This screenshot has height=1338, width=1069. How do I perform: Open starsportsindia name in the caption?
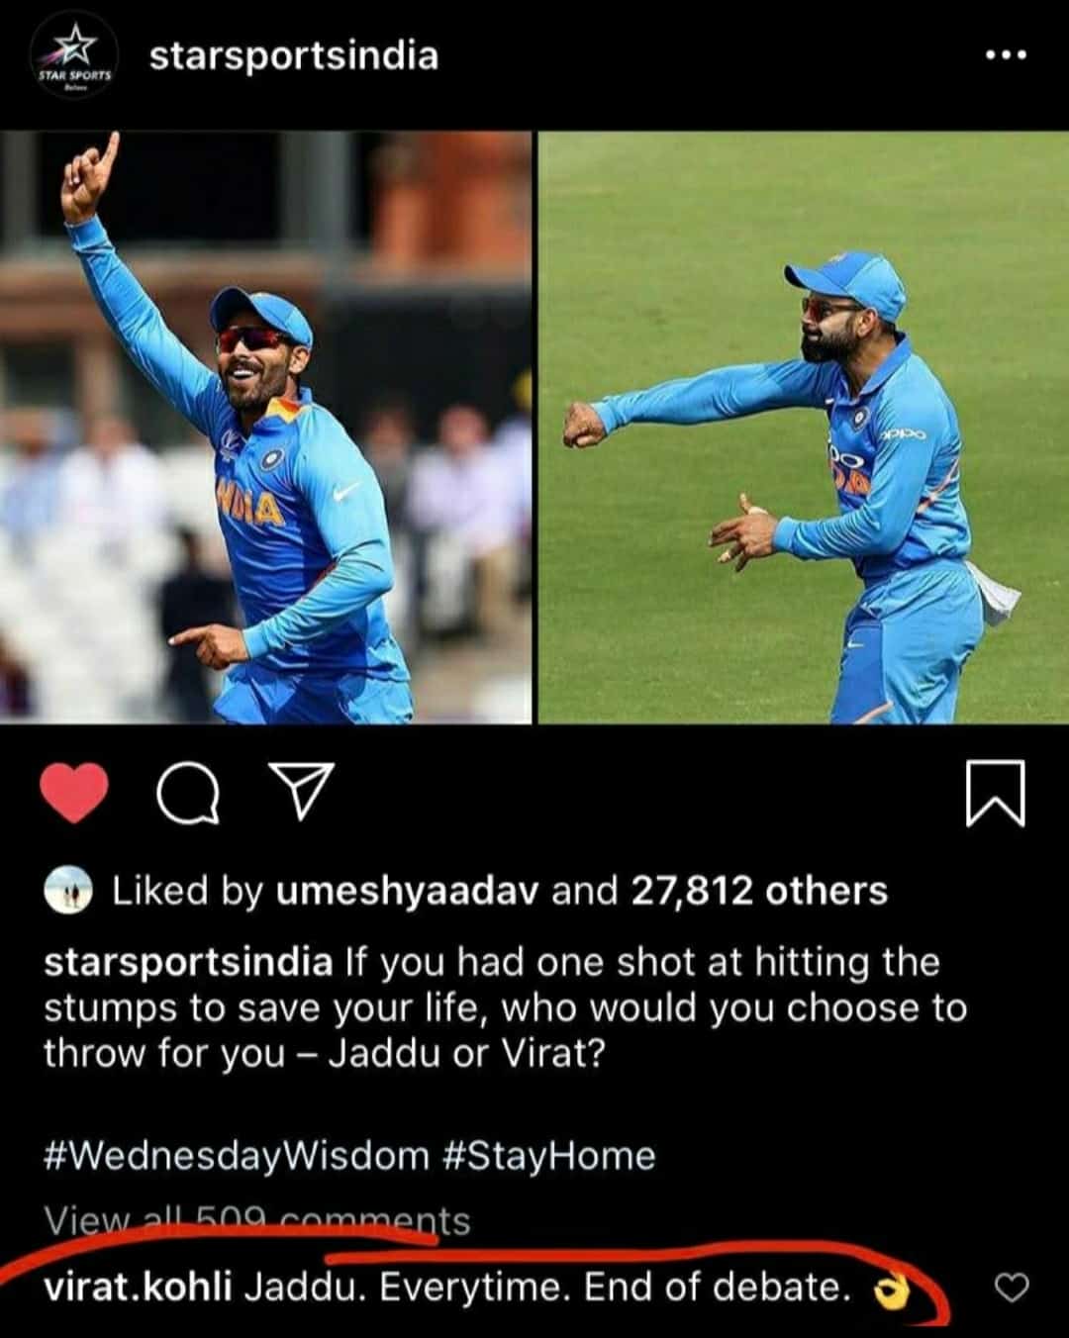[188, 962]
